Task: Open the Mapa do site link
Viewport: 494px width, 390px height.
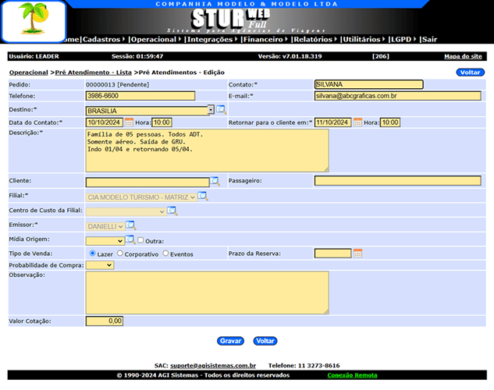Action: 463,56
